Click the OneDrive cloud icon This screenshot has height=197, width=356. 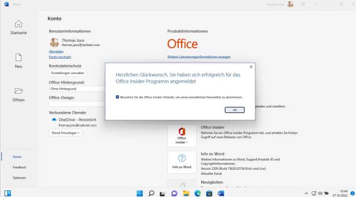pyautogui.click(x=54, y=120)
